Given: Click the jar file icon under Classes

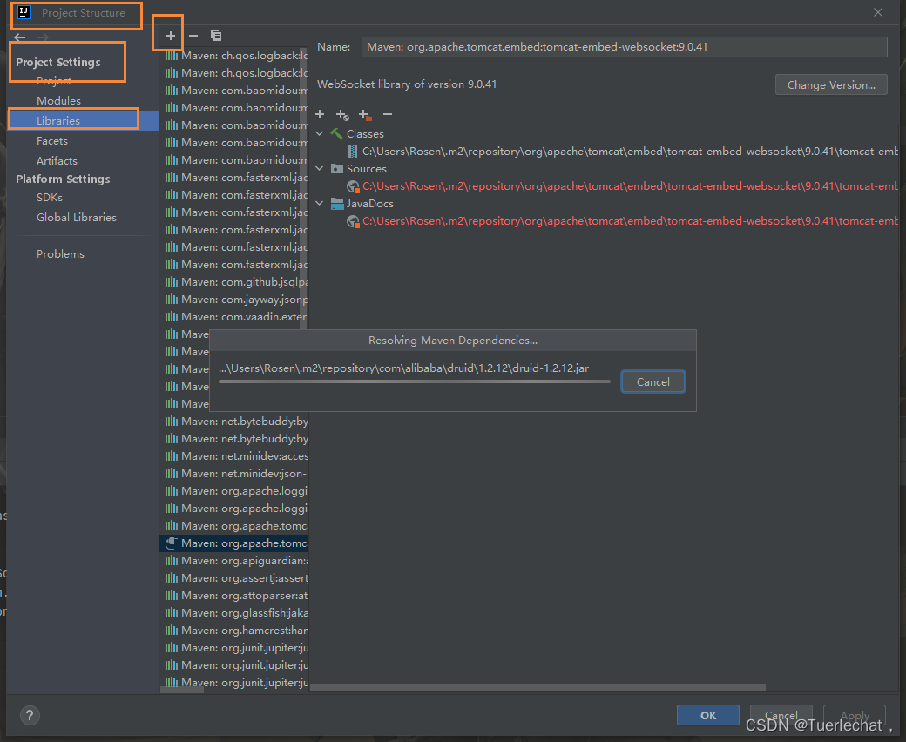Looking at the screenshot, I should pos(353,152).
